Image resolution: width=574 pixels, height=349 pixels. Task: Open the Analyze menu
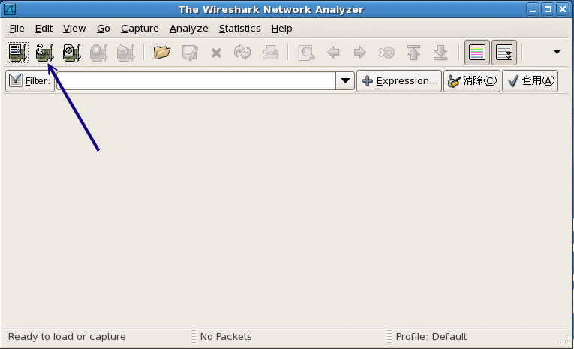[188, 29]
